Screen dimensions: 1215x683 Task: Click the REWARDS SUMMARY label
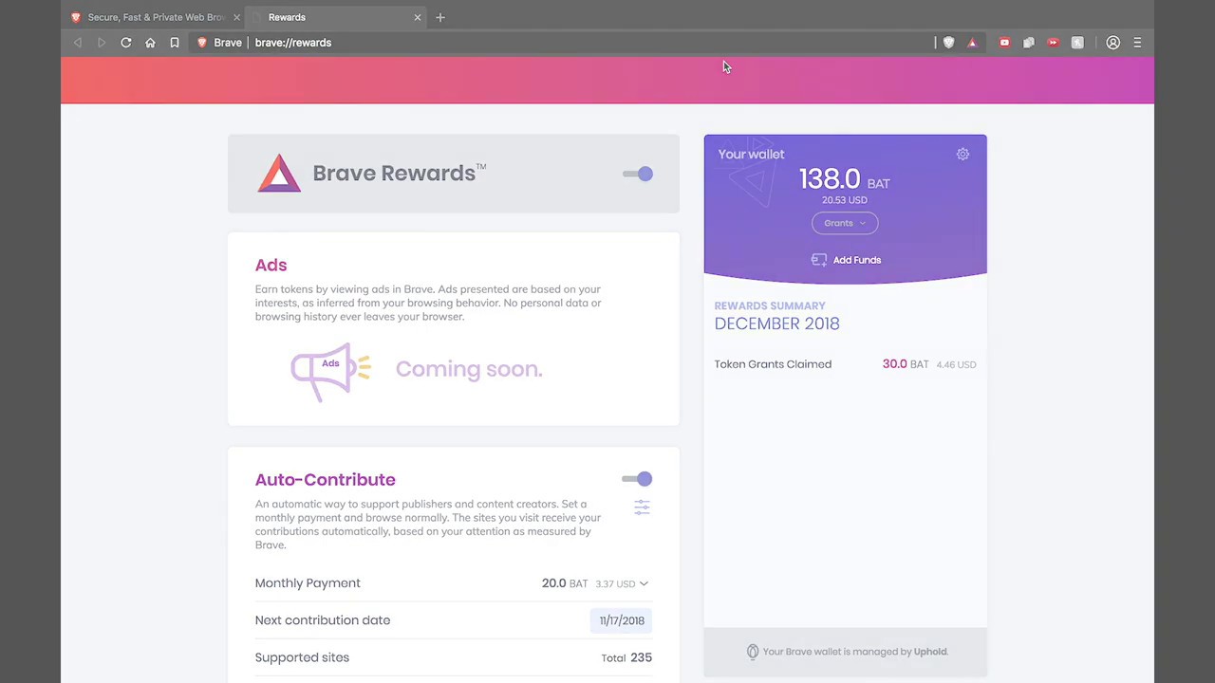770,305
